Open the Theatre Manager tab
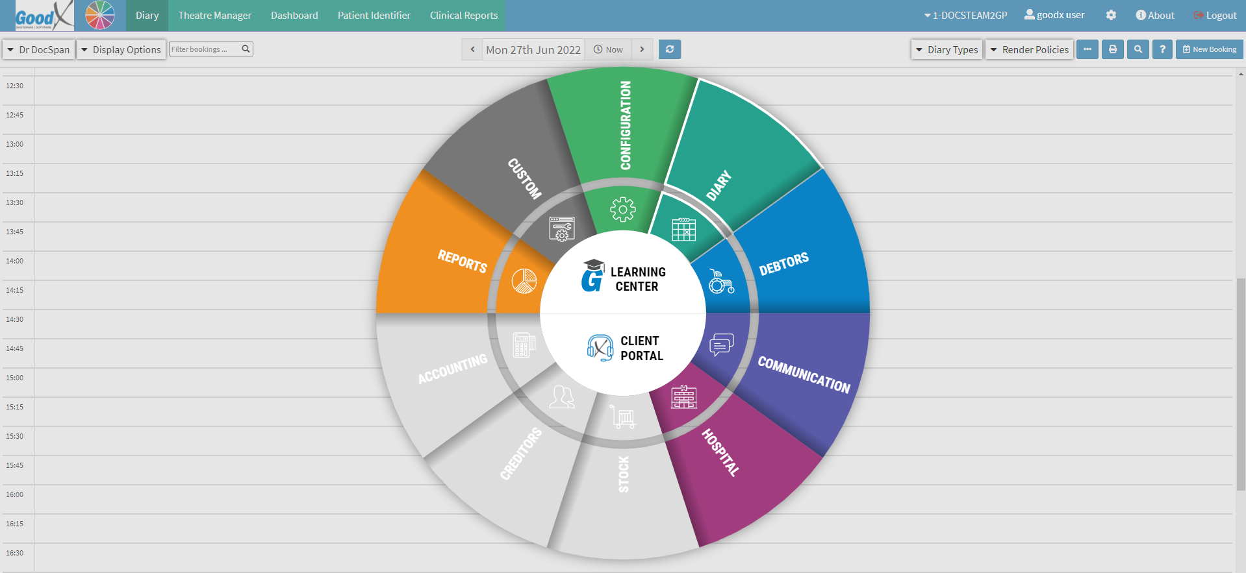1246x573 pixels. [x=215, y=16]
